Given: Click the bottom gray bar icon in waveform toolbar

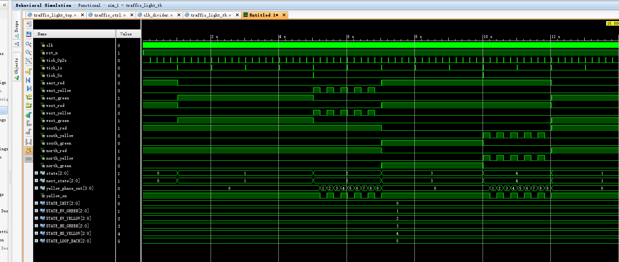Looking at the screenshot, I should coord(29,159).
